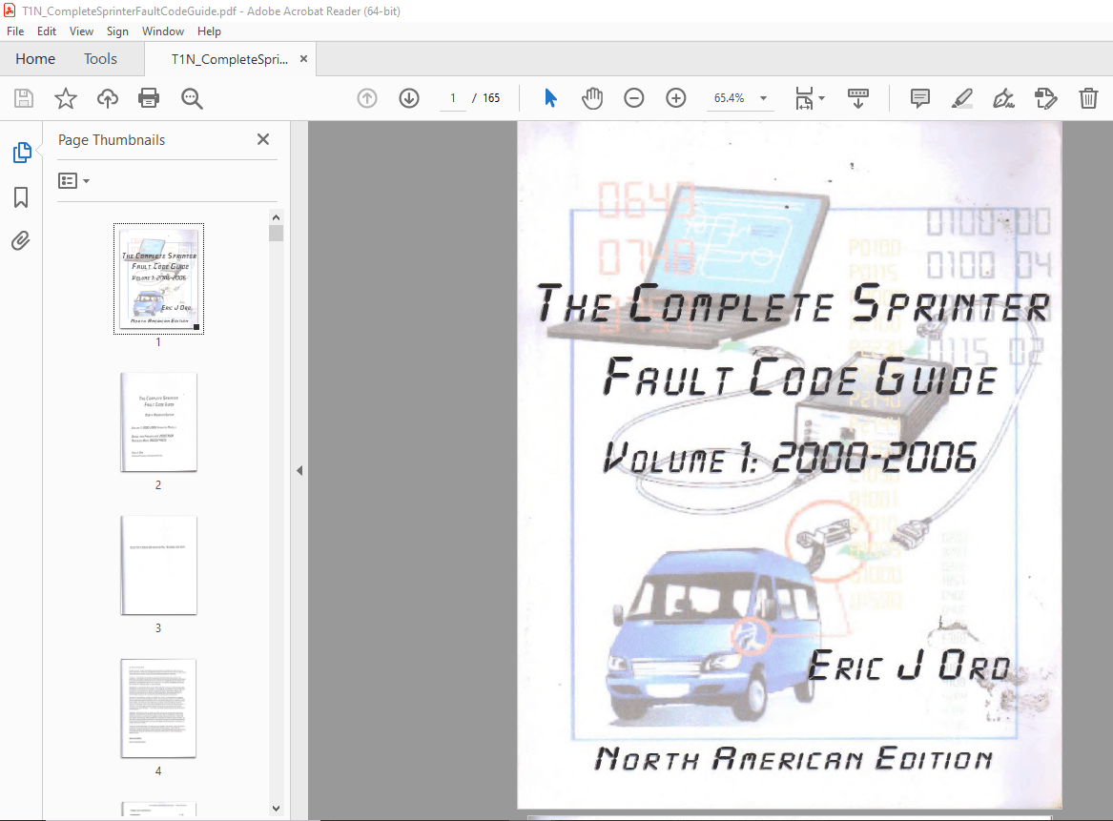Select the page 3 thumbnail
Image resolution: width=1113 pixels, height=821 pixels.
coord(158,565)
